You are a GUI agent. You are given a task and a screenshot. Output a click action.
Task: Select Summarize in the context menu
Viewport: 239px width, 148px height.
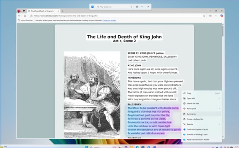(202, 114)
